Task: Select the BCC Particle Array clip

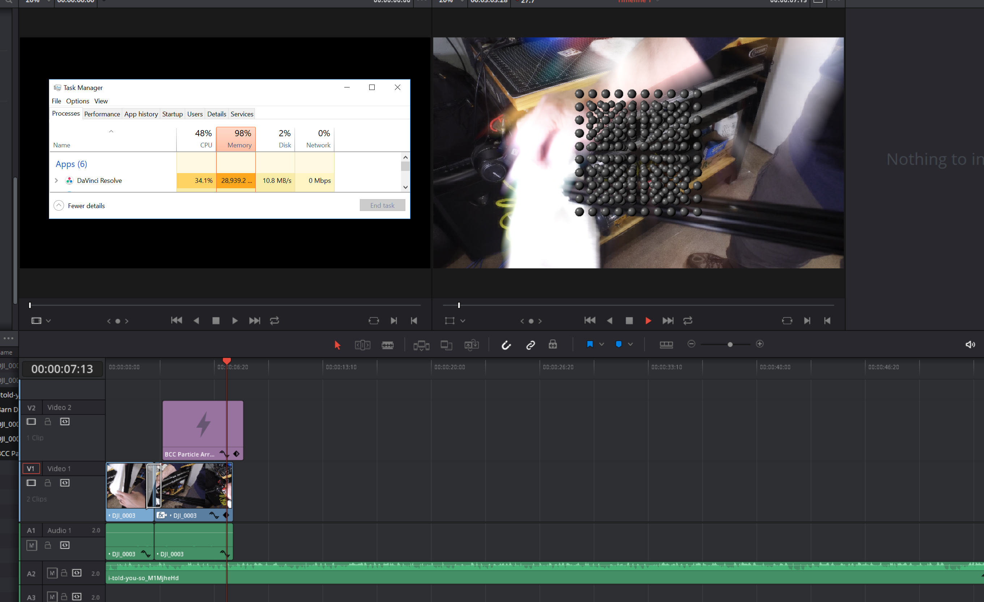Action: tap(203, 430)
